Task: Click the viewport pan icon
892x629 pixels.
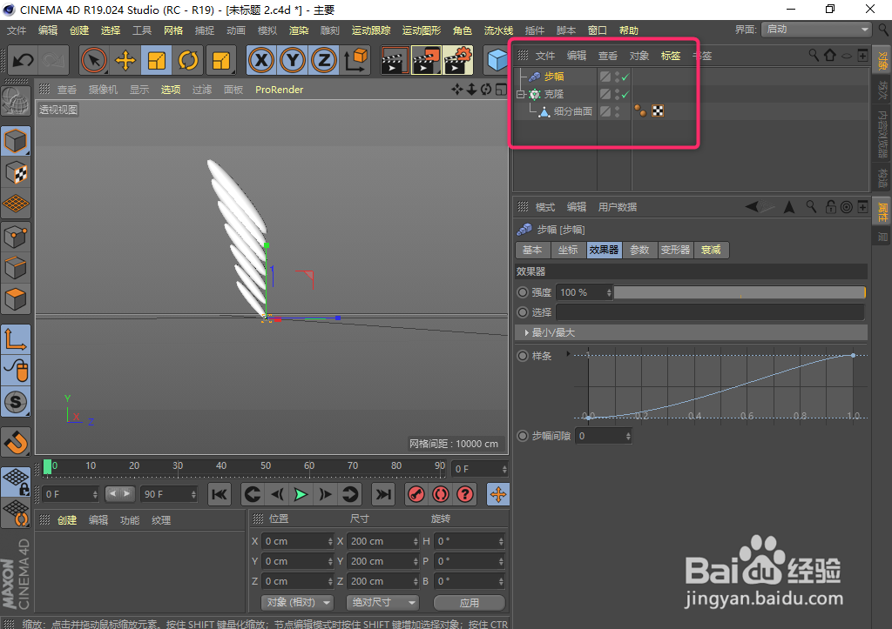Action: coord(456,90)
